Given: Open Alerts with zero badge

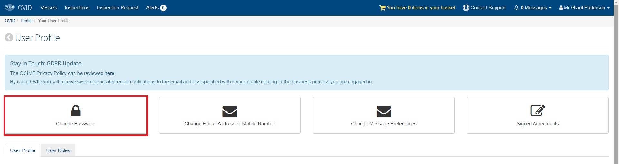Looking at the screenshot, I should click(156, 8).
